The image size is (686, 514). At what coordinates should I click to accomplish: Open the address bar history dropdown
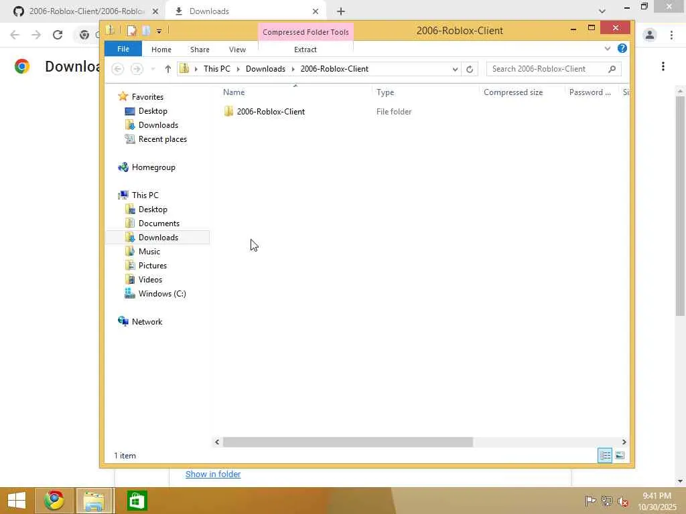pos(455,69)
